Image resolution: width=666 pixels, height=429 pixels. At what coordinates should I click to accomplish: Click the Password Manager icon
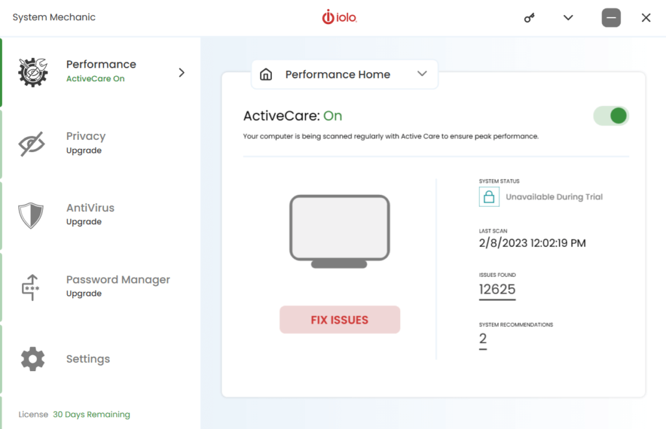point(31,287)
